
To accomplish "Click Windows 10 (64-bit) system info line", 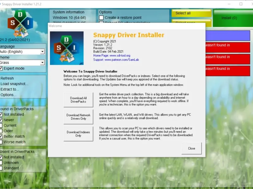I will click(x=69, y=18).
